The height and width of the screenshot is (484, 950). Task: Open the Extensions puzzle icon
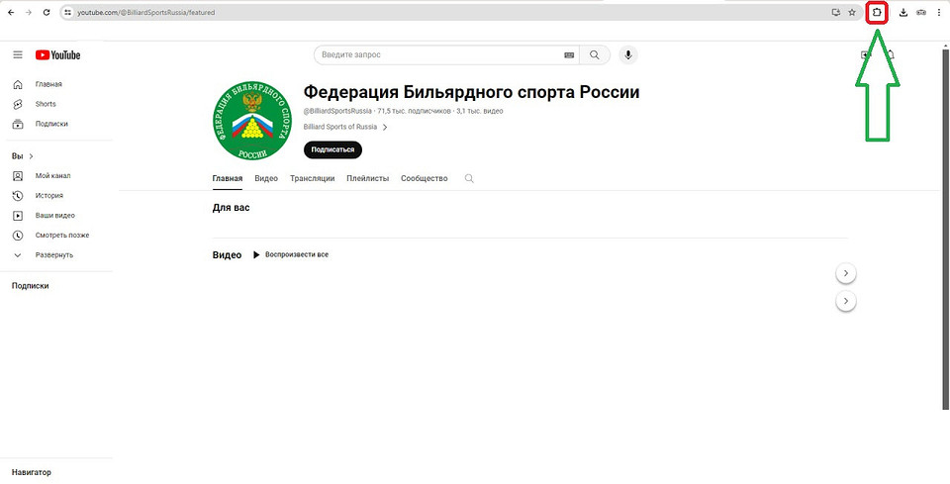pyautogui.click(x=877, y=12)
